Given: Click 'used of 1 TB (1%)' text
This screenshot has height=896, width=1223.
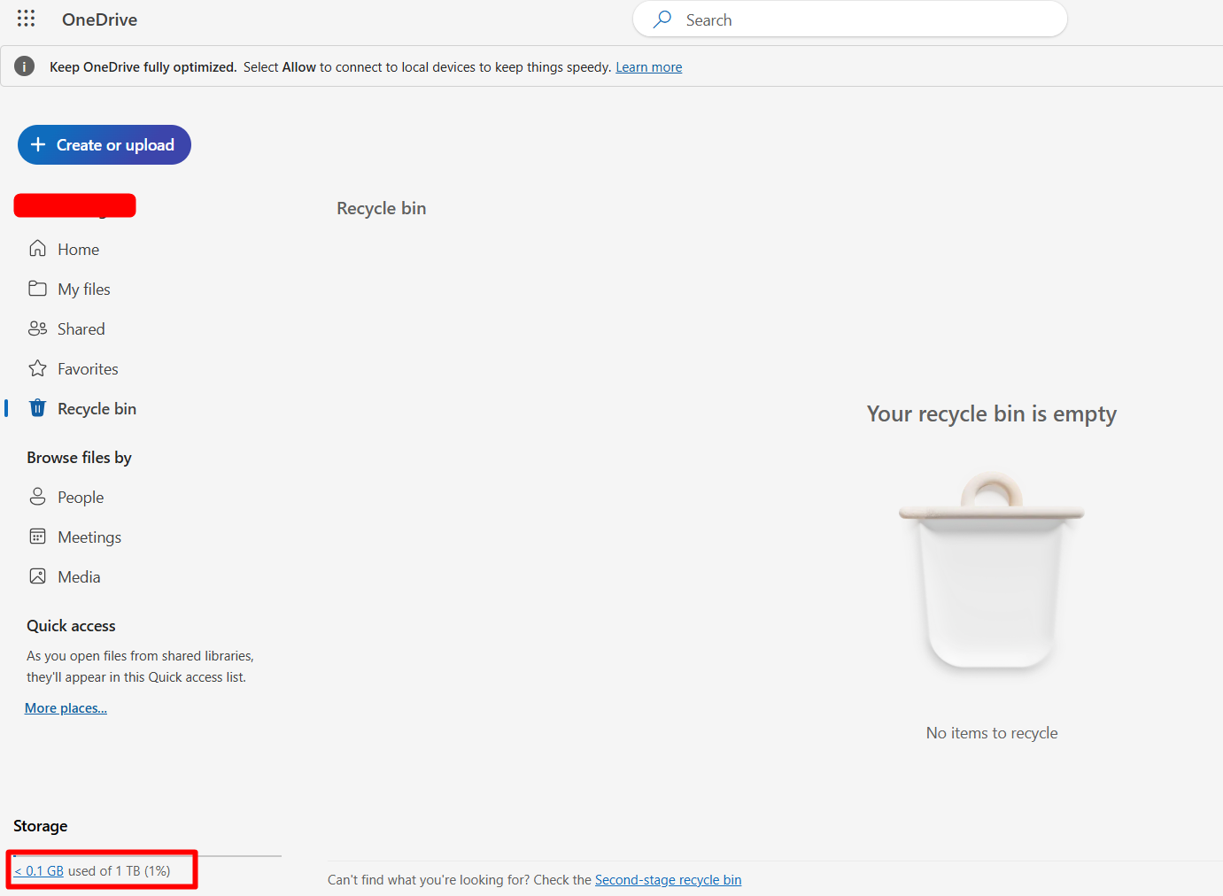Looking at the screenshot, I should tap(119, 871).
